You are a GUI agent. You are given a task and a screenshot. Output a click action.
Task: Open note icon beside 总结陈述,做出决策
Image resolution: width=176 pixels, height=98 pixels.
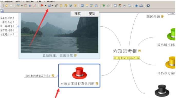tap(76, 55)
